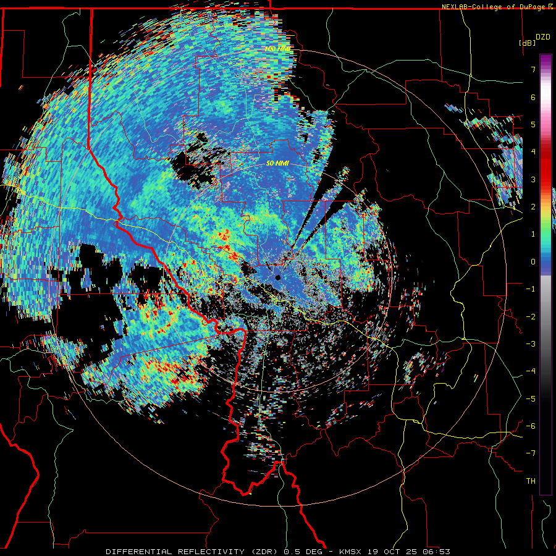Click the 100 NMI range ring label

(279, 49)
